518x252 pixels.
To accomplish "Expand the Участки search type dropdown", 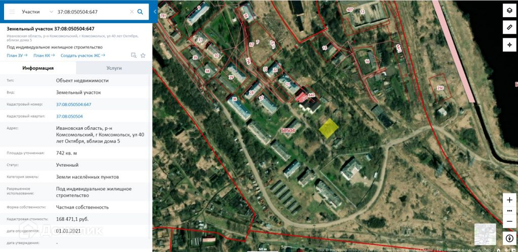I will pos(36,12).
